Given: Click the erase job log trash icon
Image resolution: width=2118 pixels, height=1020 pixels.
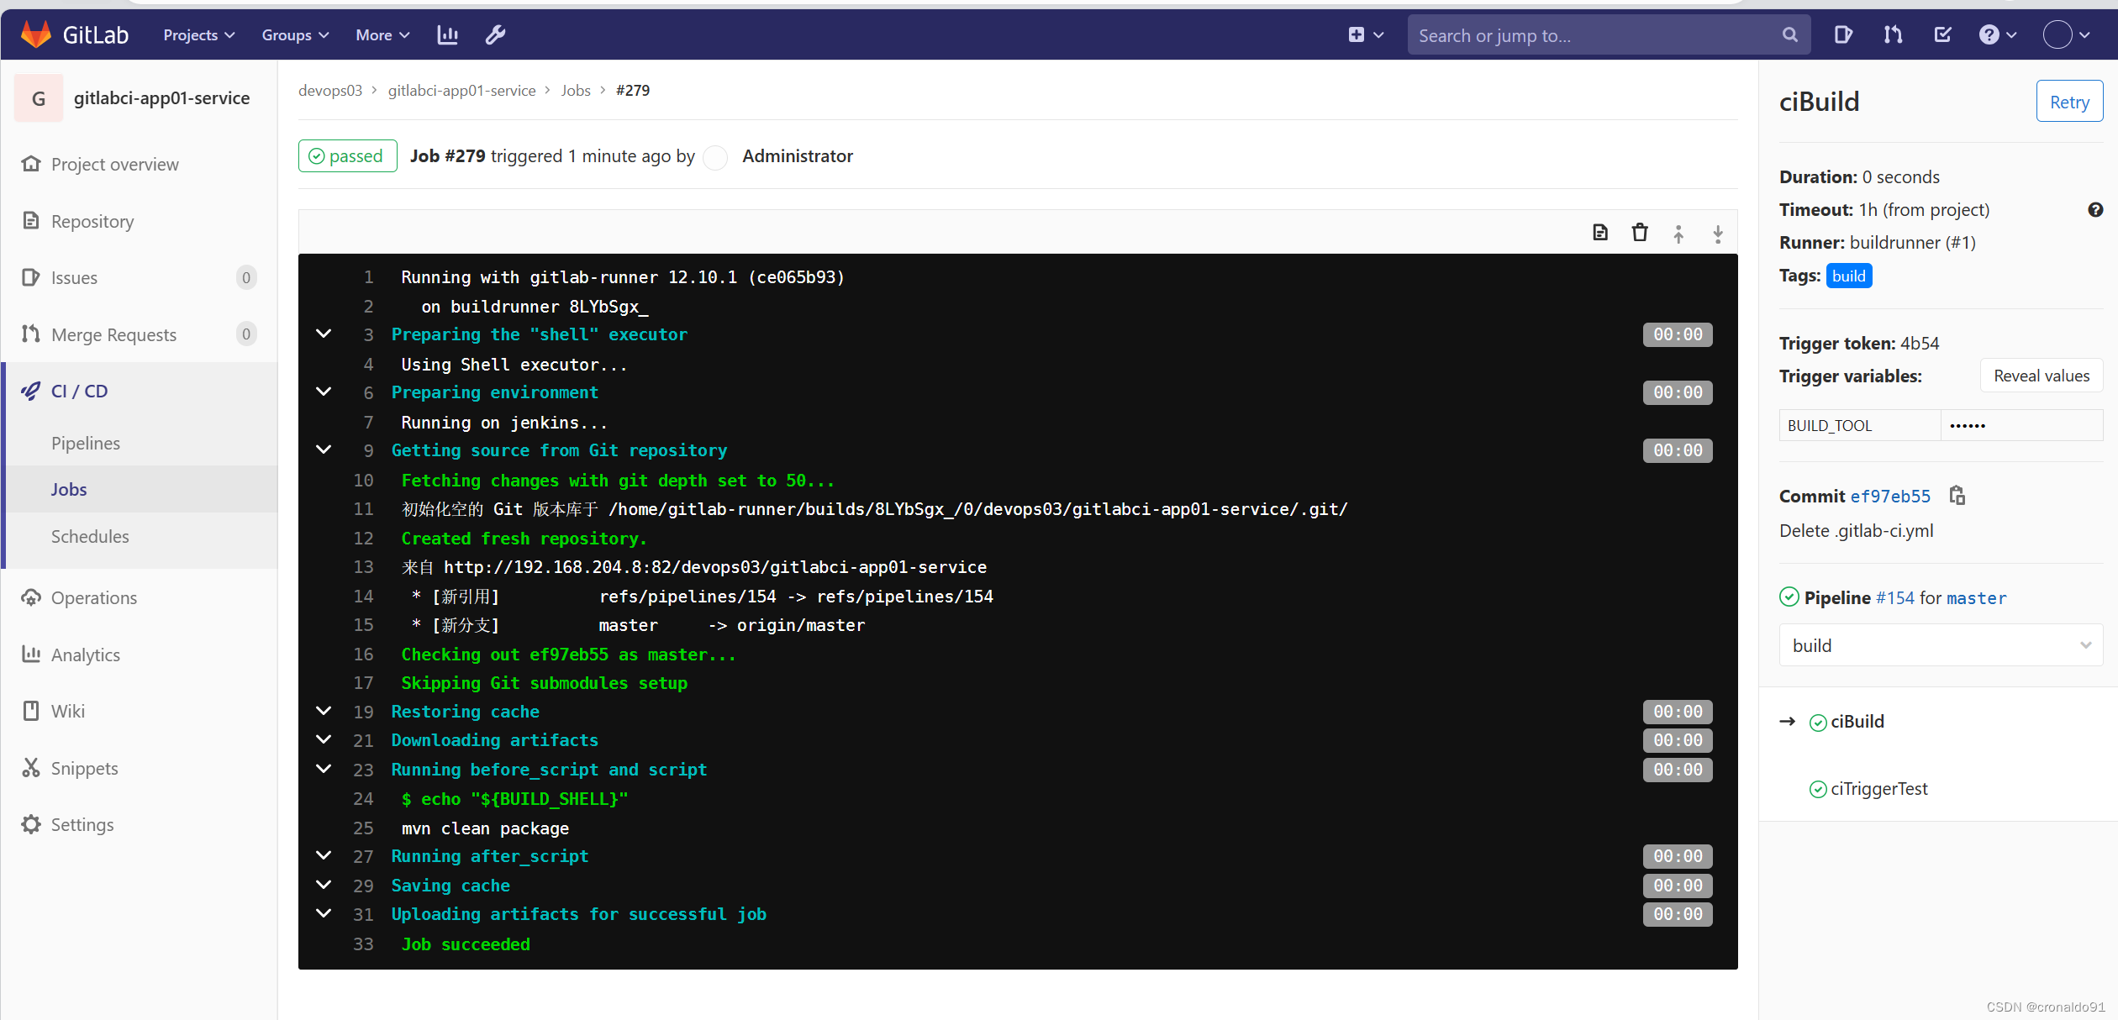Looking at the screenshot, I should click(x=1639, y=233).
